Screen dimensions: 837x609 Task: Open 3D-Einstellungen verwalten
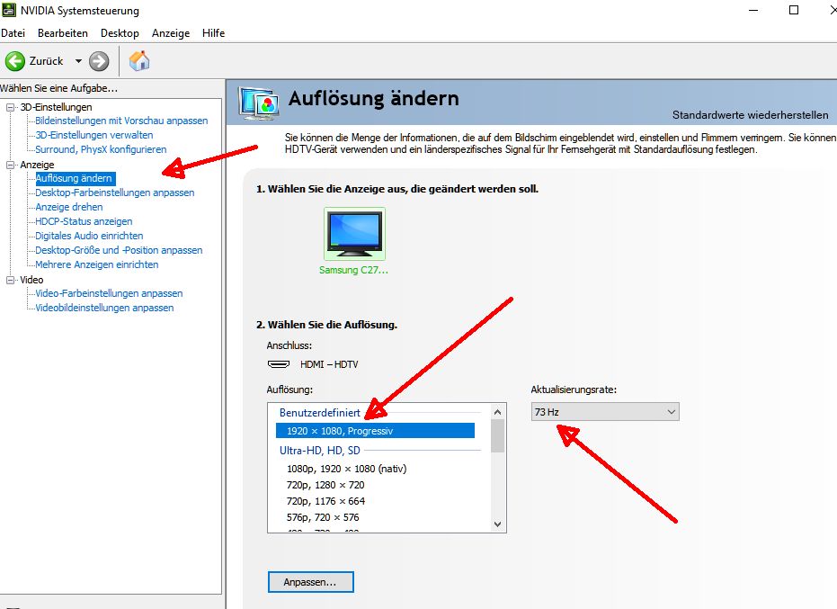pos(93,135)
